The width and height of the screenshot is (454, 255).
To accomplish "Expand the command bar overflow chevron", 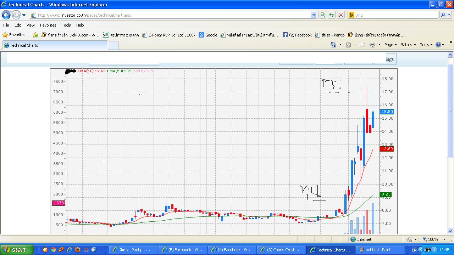I will tap(451, 42).
